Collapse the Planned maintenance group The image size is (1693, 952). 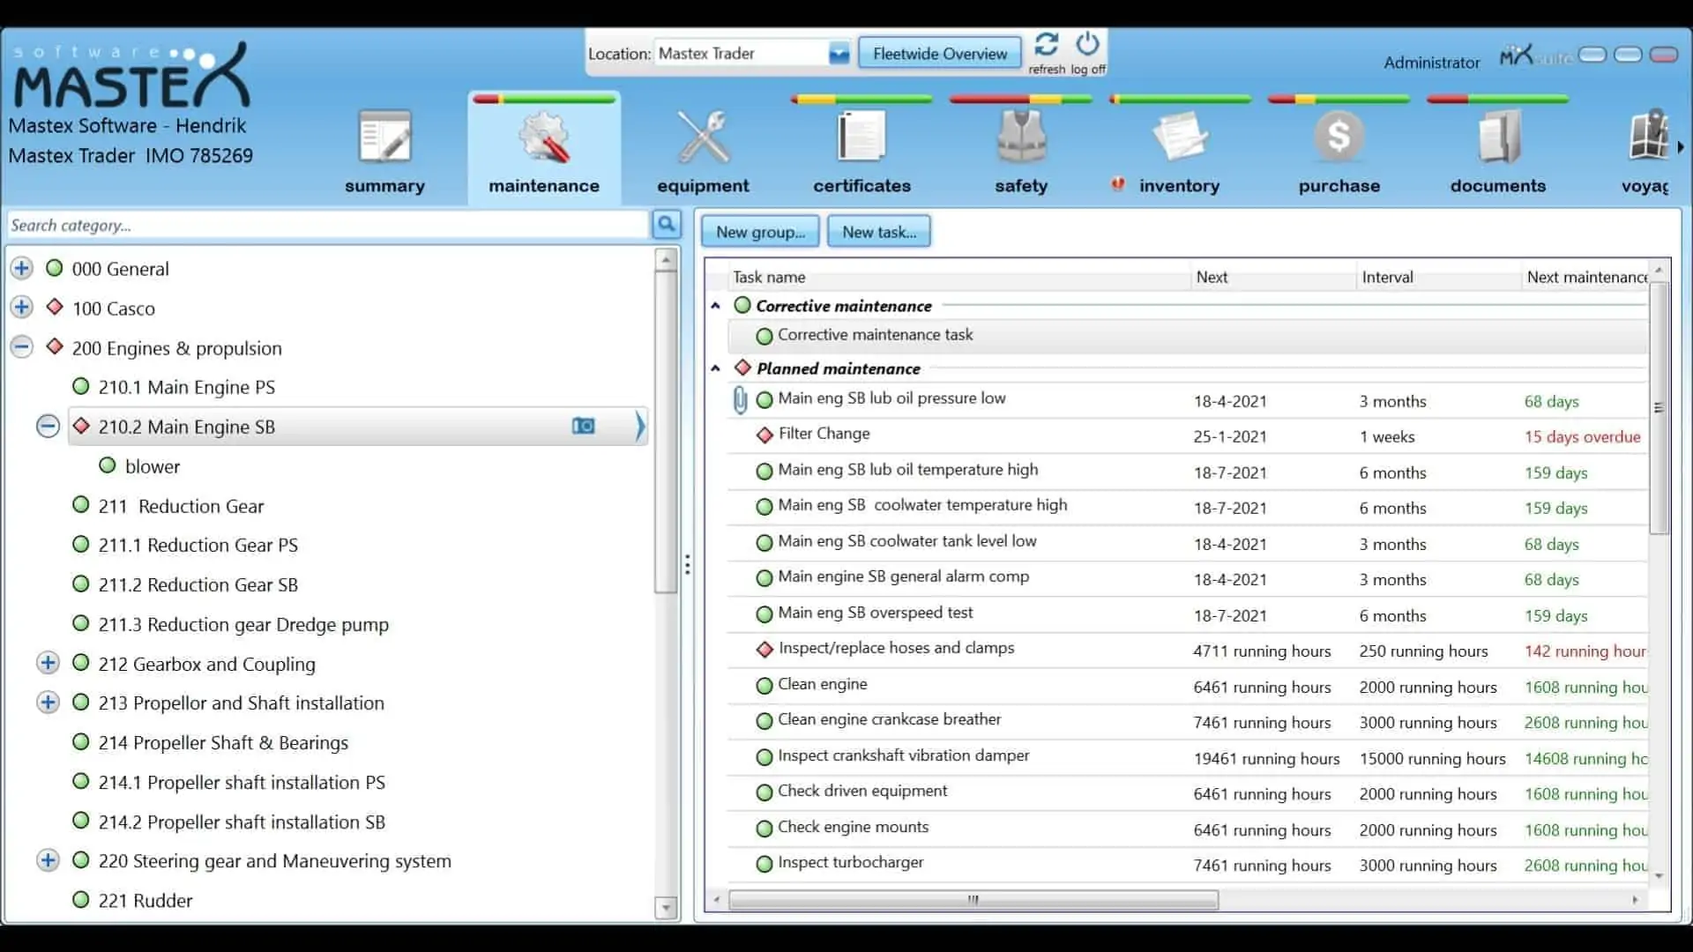[x=716, y=368]
